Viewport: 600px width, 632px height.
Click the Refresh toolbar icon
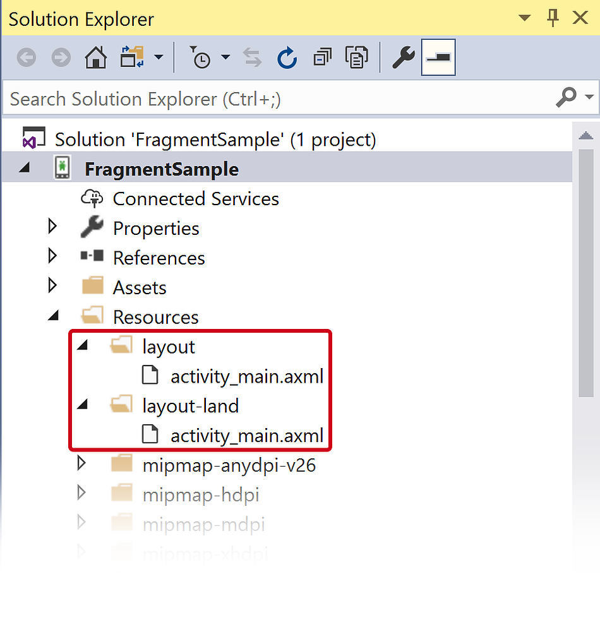287,58
